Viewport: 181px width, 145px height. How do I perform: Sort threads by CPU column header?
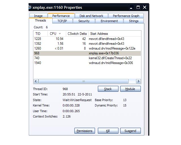point(55,34)
